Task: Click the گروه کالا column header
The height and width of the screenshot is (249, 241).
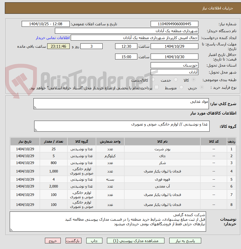Action: pos(82,142)
